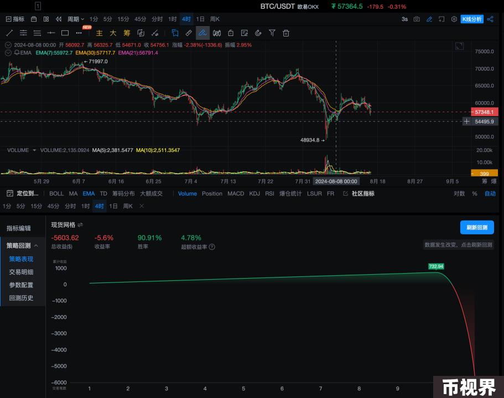Toggle the RSI sub-indicator
The height and width of the screenshot is (398, 504).
[269, 193]
